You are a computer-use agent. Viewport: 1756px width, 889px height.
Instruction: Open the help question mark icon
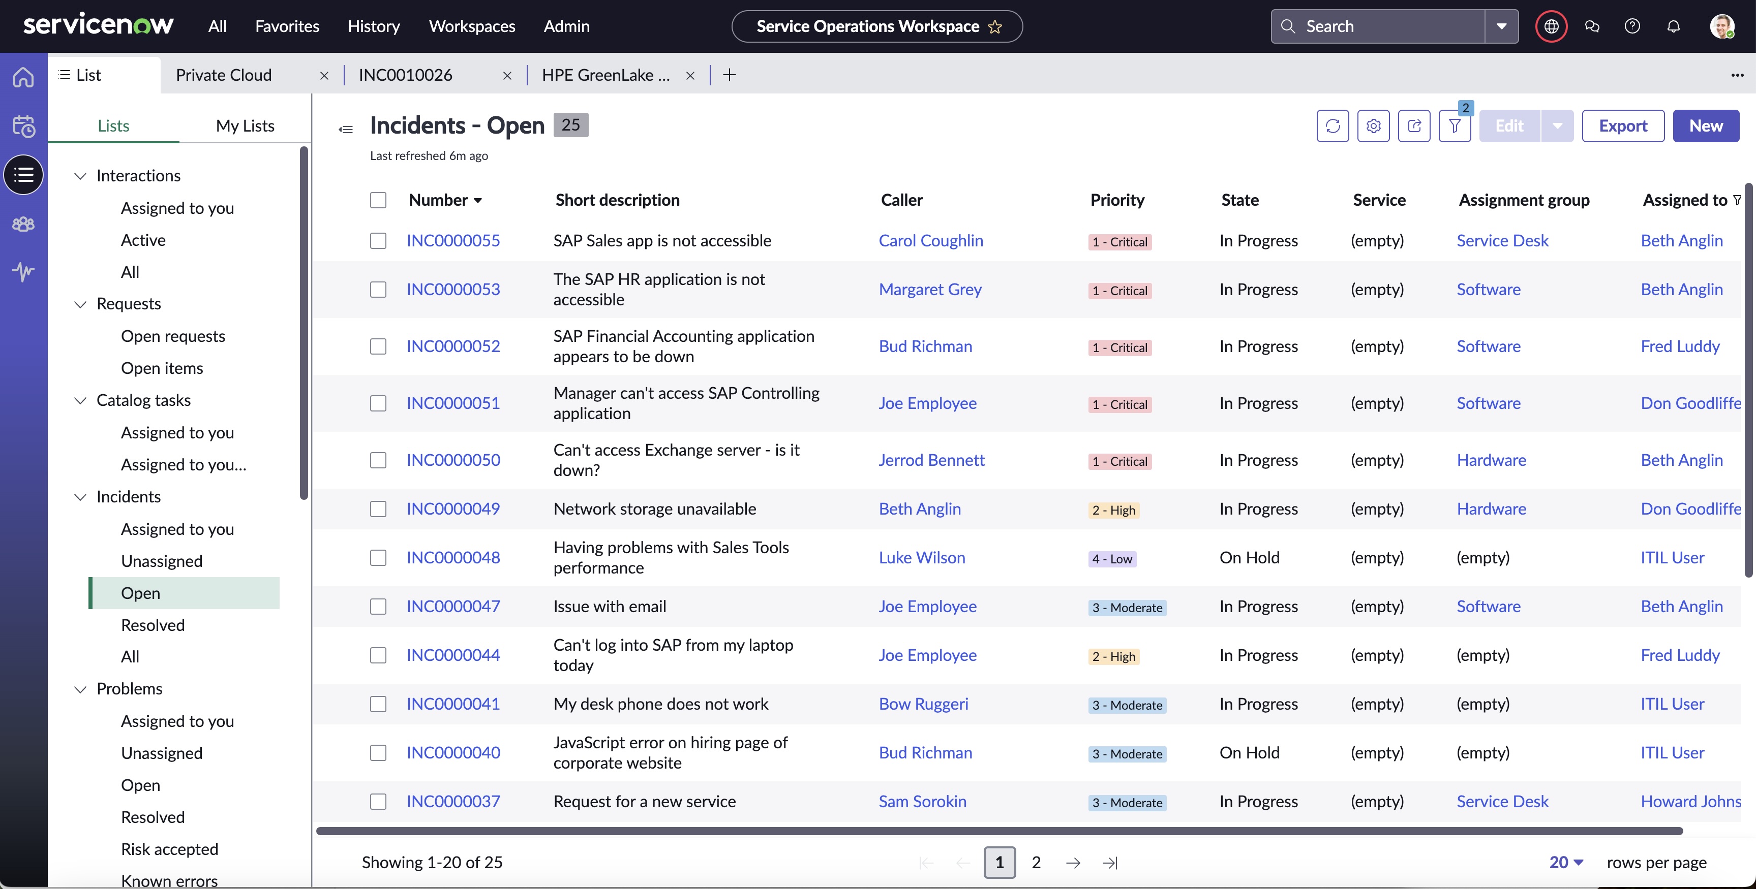(1632, 26)
